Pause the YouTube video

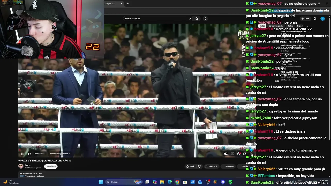[22, 154]
